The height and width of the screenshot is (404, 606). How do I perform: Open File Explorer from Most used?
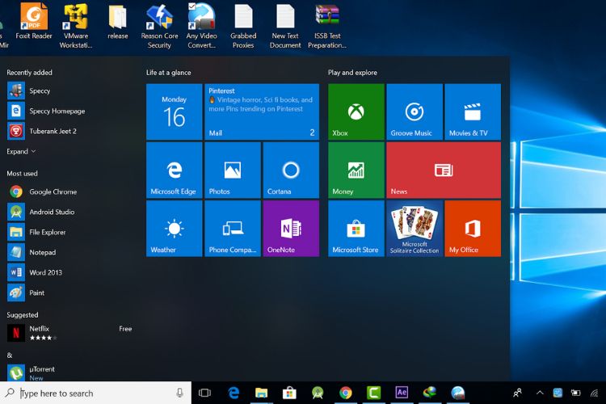tap(69, 232)
